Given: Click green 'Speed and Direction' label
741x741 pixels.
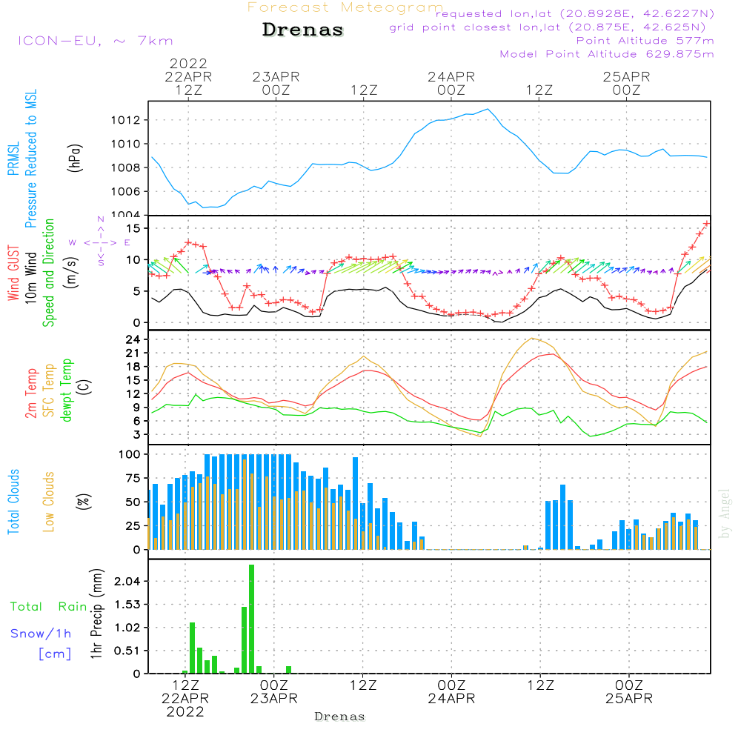Looking at the screenshot, I should point(48,273).
